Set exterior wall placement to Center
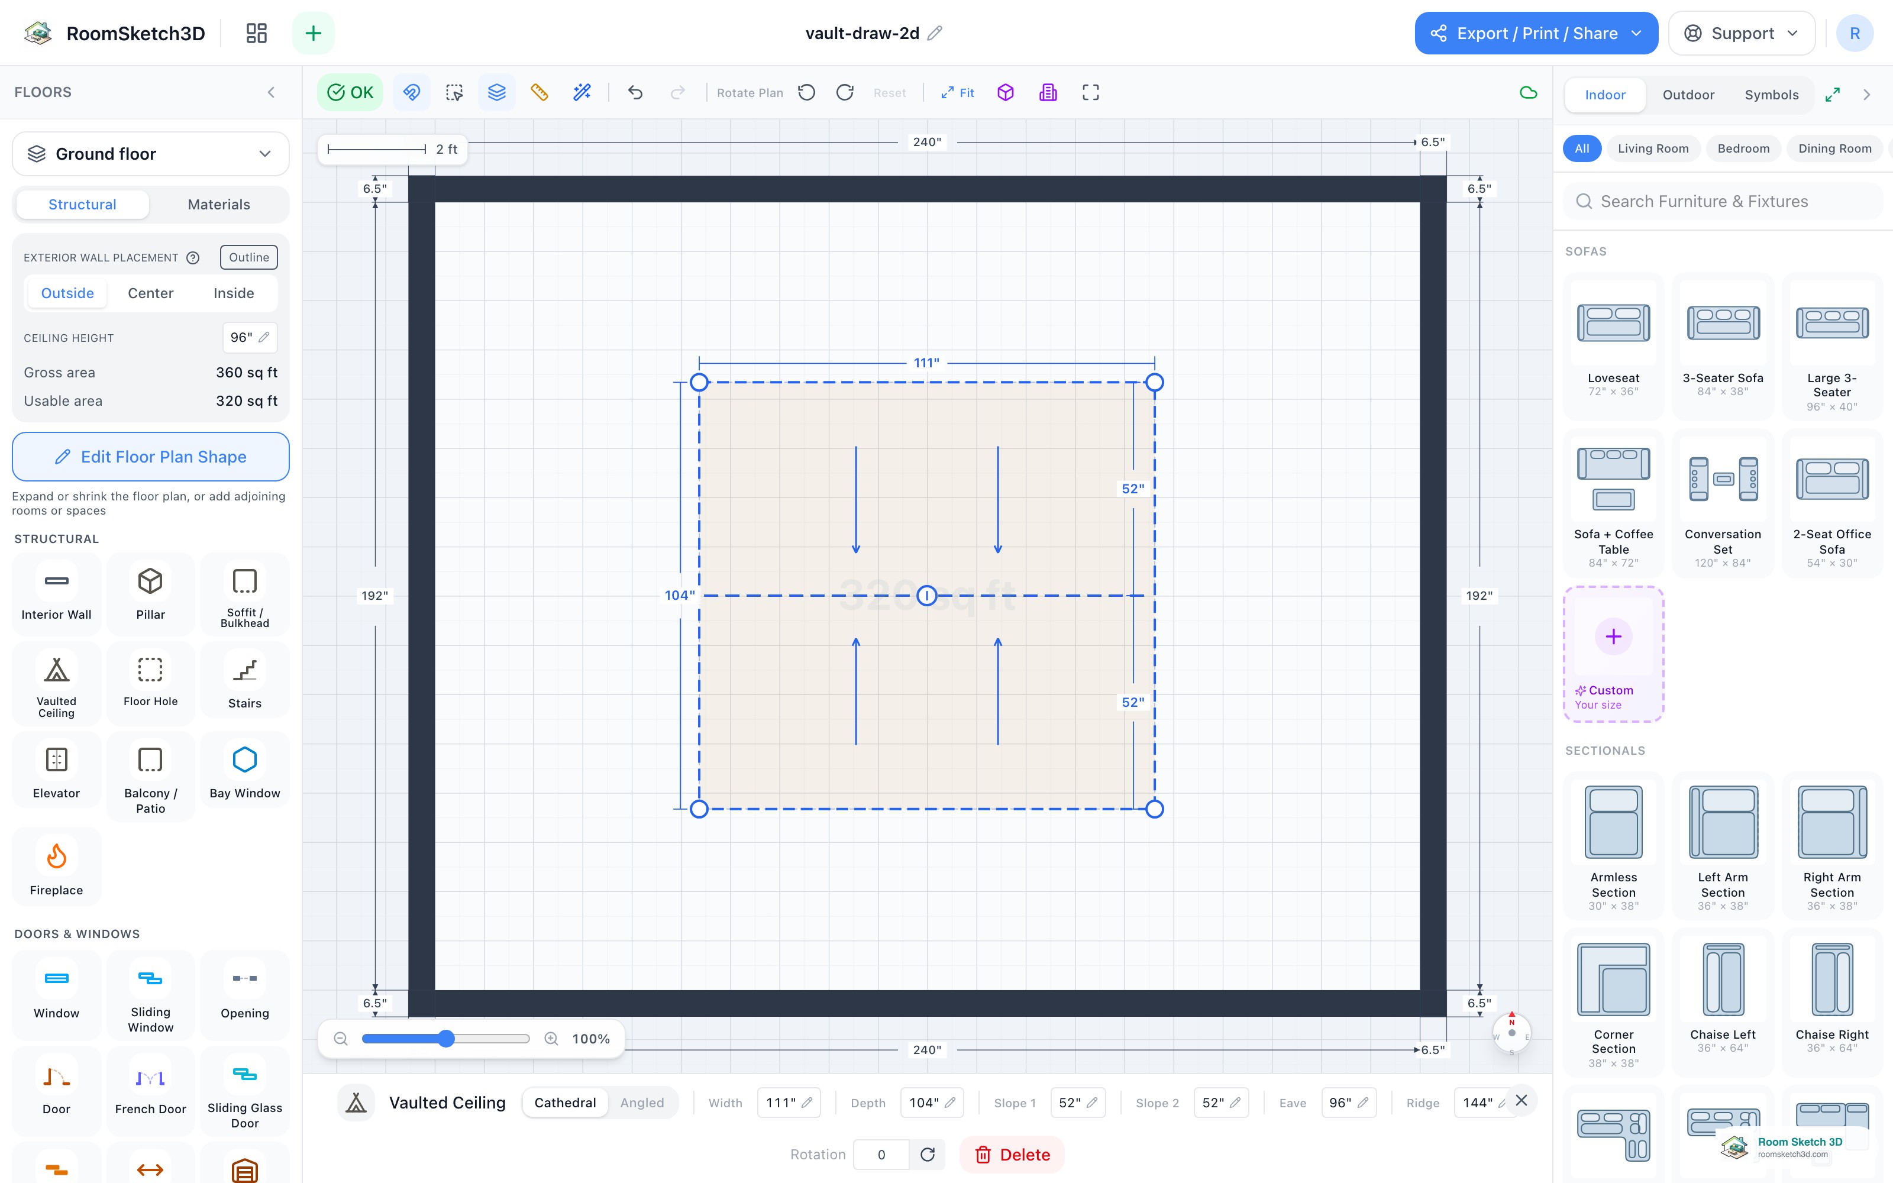This screenshot has width=1893, height=1183. click(151, 293)
